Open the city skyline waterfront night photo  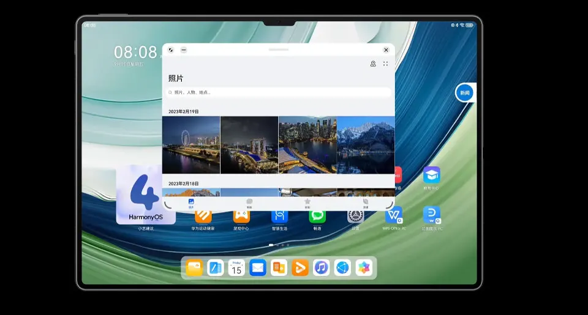pos(307,145)
